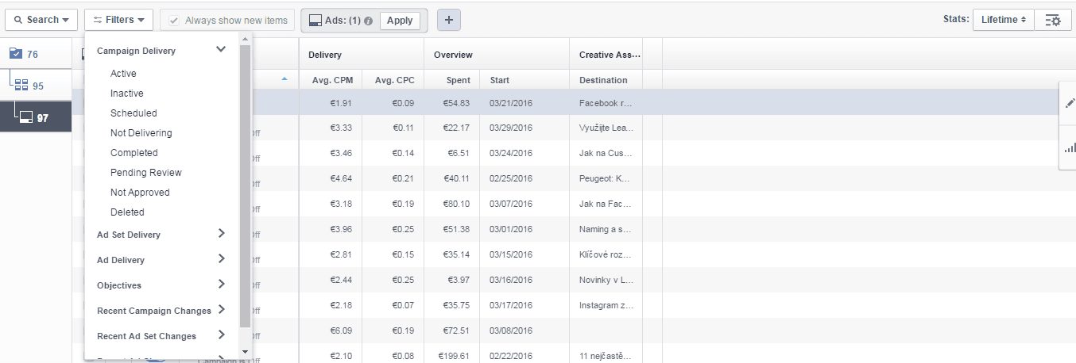Open the Lifetime stats dropdown
The width and height of the screenshot is (1076, 363).
[x=1003, y=20]
